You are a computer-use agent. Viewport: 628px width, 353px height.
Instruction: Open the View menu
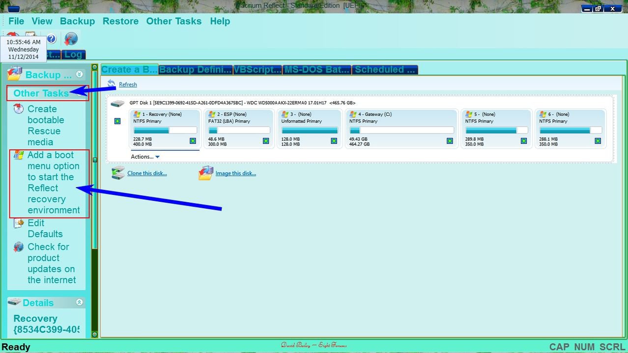[x=42, y=21]
